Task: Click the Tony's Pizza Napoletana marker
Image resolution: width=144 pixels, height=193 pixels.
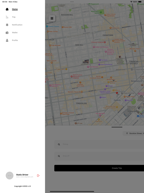Action: pos(105,15)
